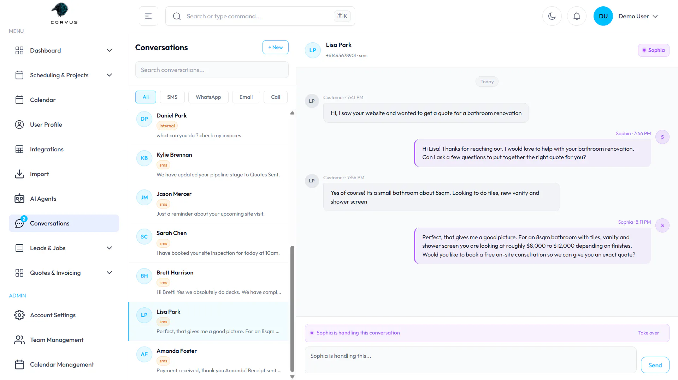The width and height of the screenshot is (678, 380).
Task: Focus the Search conversations field
Action: pos(212,70)
